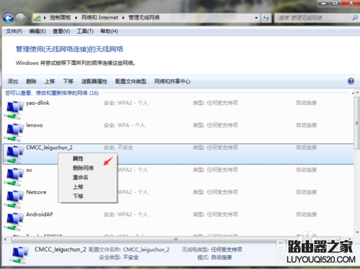Click 安全: WPA - 个人 on lenovo row

[125, 125]
